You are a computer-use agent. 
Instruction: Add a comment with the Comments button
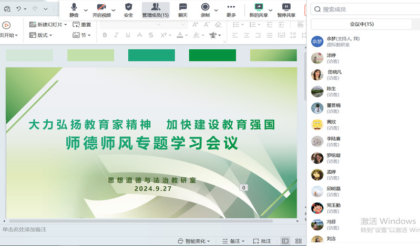tap(262, 241)
